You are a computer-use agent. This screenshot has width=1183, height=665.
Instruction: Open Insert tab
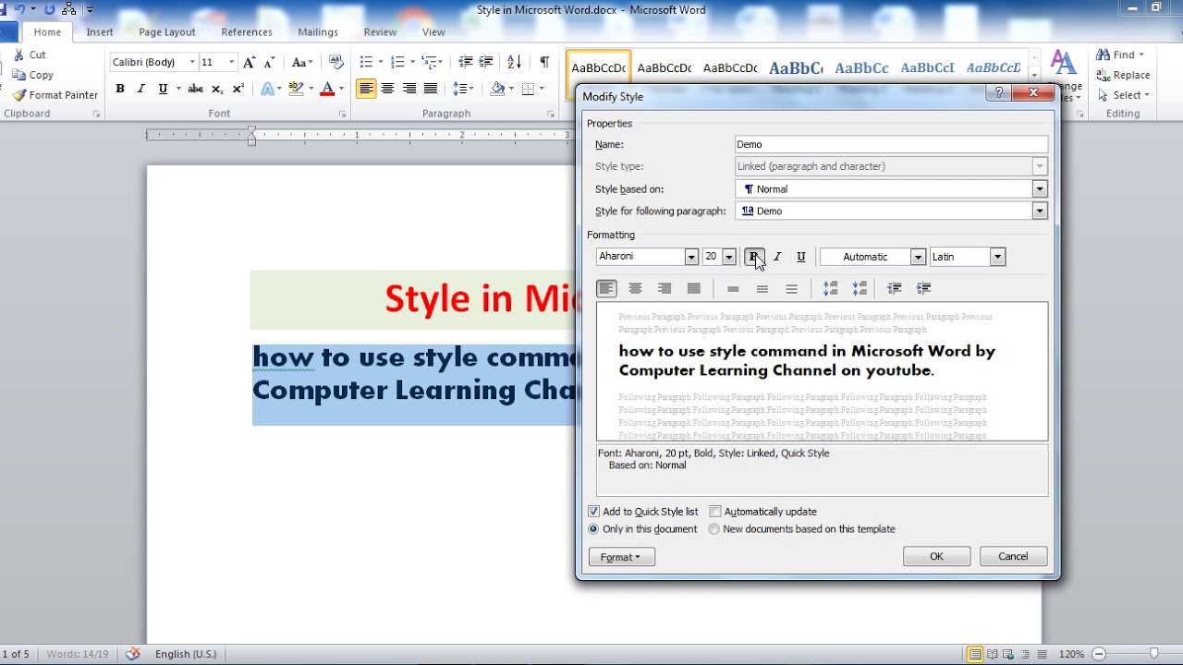pos(100,32)
